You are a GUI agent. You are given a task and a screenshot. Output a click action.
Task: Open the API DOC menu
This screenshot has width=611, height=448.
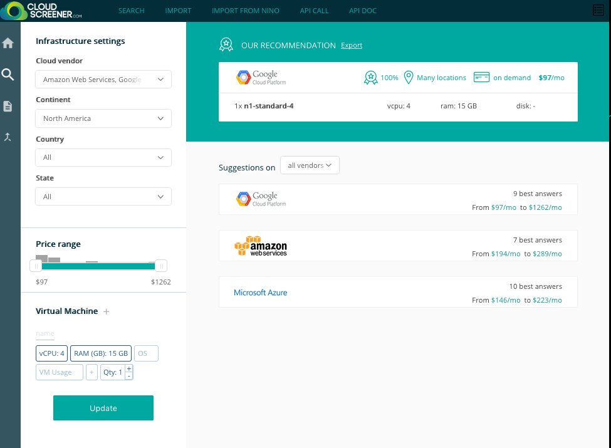pos(363,11)
